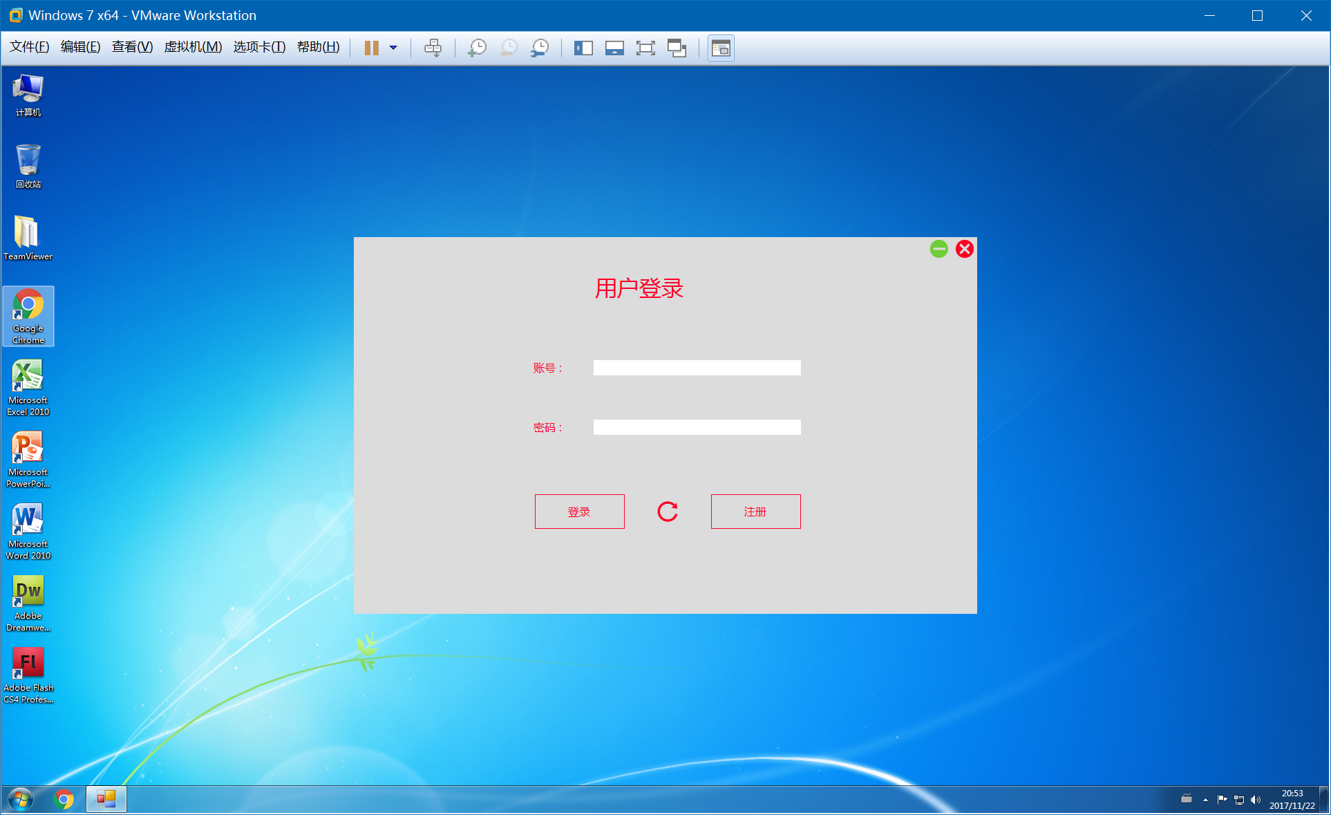This screenshot has width=1331, height=815.
Task: Maximize the VMware Workstation window
Action: [x=1257, y=15]
